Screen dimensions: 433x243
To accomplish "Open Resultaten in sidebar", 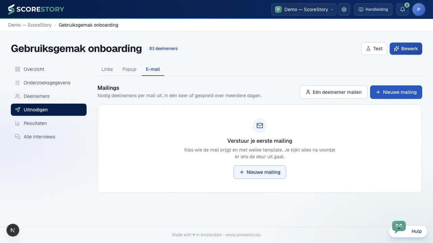I will 49,123.
